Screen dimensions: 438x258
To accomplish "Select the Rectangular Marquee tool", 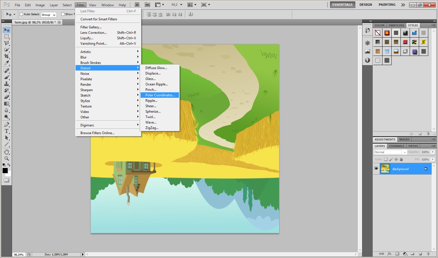I will coord(7,36).
